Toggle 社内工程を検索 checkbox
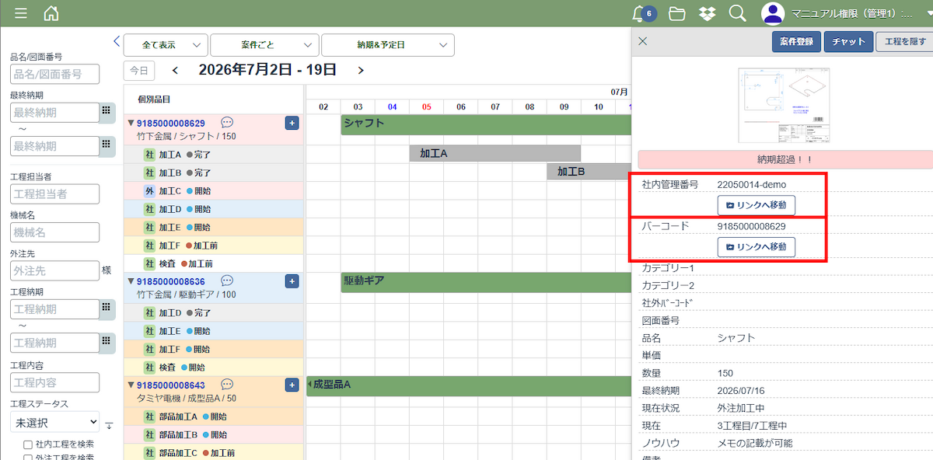The width and height of the screenshot is (933, 460). 28,444
